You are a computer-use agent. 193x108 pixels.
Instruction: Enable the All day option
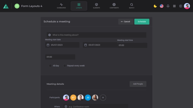pos(50,66)
